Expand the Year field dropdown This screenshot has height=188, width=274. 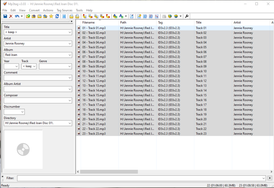17,66
